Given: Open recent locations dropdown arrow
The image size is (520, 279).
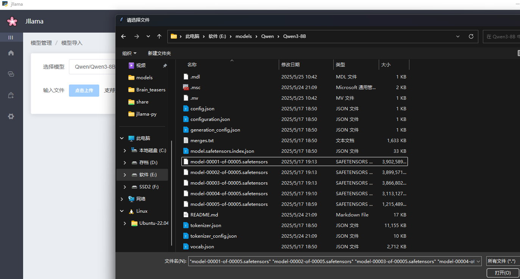Looking at the screenshot, I should (x=148, y=36).
